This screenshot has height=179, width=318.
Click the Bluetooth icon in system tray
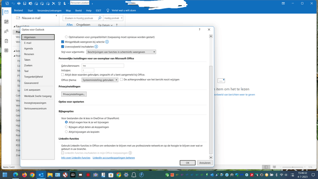point(276,175)
